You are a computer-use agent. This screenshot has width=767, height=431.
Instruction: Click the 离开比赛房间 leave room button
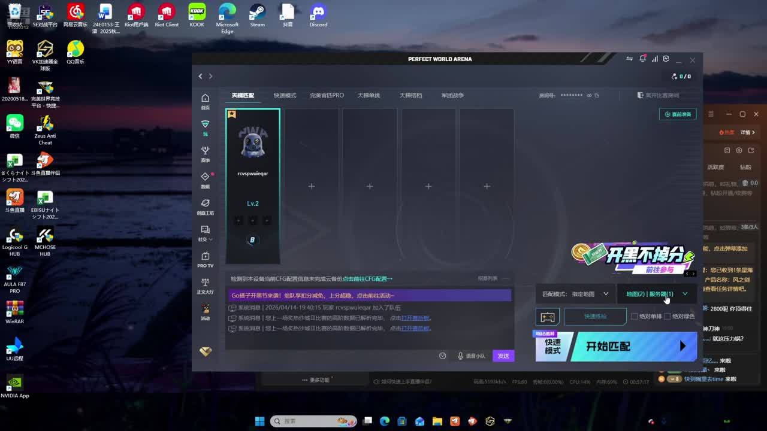coord(658,95)
